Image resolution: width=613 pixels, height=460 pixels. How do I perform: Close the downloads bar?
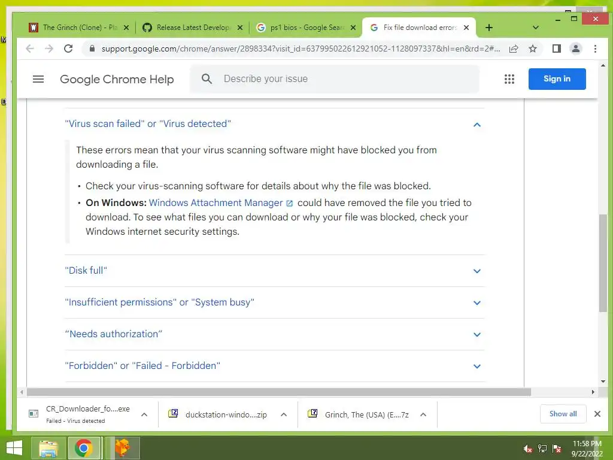[597, 414]
